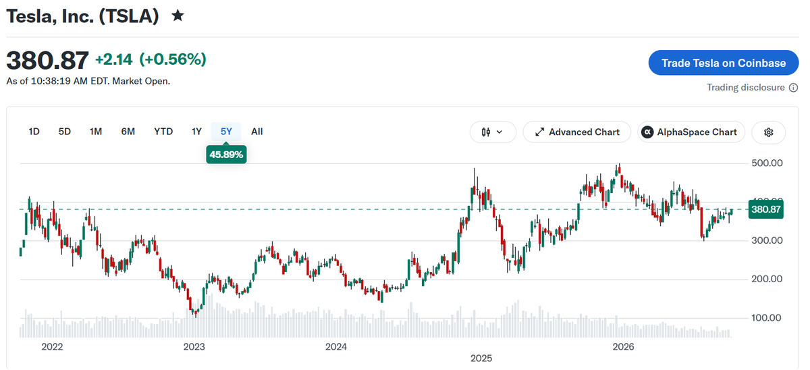Image resolution: width=810 pixels, height=370 pixels.
Task: Click the 100.00 price axis label
Action: point(767,317)
